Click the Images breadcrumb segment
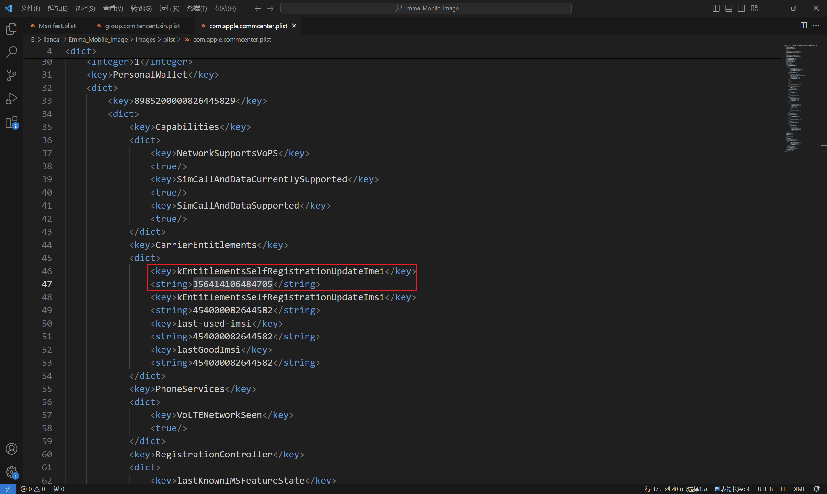The image size is (827, 494). point(145,39)
